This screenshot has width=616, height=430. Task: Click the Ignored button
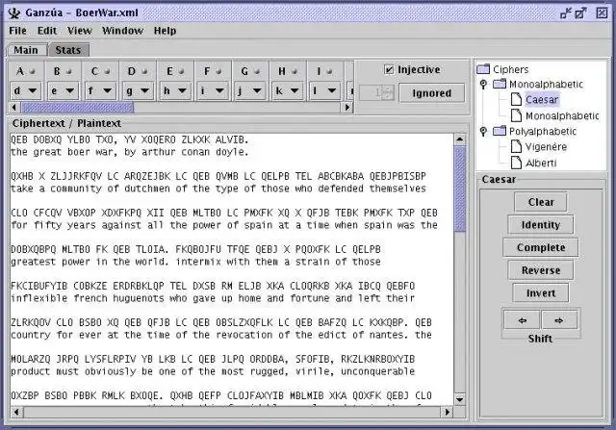pyautogui.click(x=432, y=93)
